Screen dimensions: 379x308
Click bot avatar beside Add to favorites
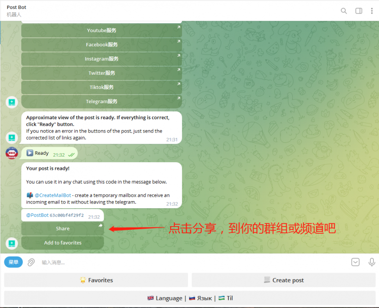click(11, 243)
